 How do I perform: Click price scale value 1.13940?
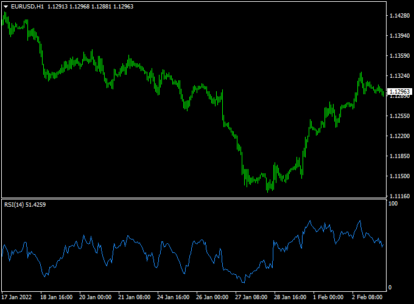400,36
